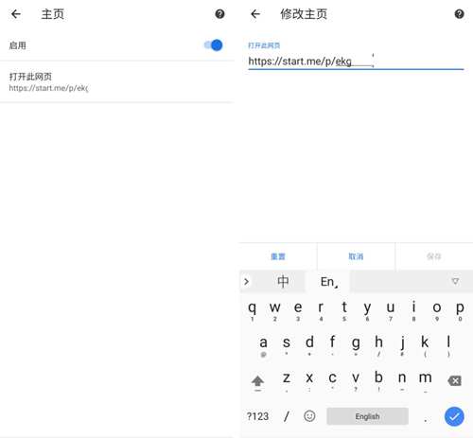This screenshot has height=438, width=473.
Task: Tap the greyed 保存 save button
Action: coord(434,256)
